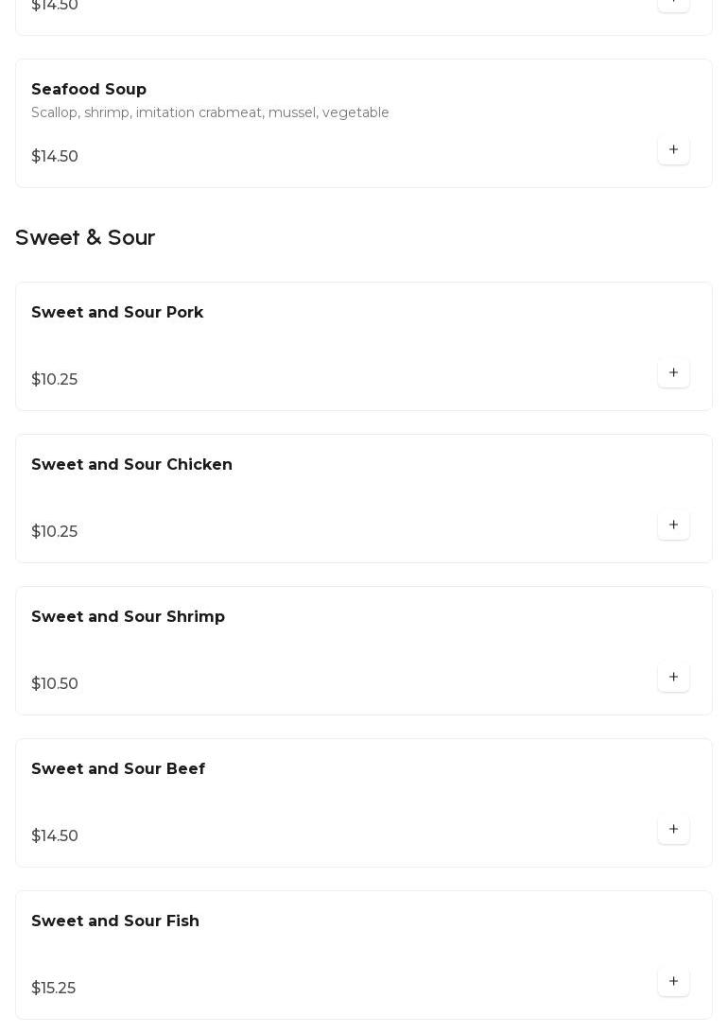Click the $15.25 Fish price
Screen dimensions: 728x1033
pyautogui.click(x=54, y=989)
